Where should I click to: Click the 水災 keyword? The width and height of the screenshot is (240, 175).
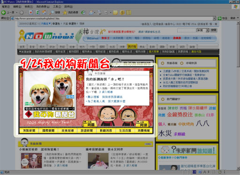pos(165,133)
